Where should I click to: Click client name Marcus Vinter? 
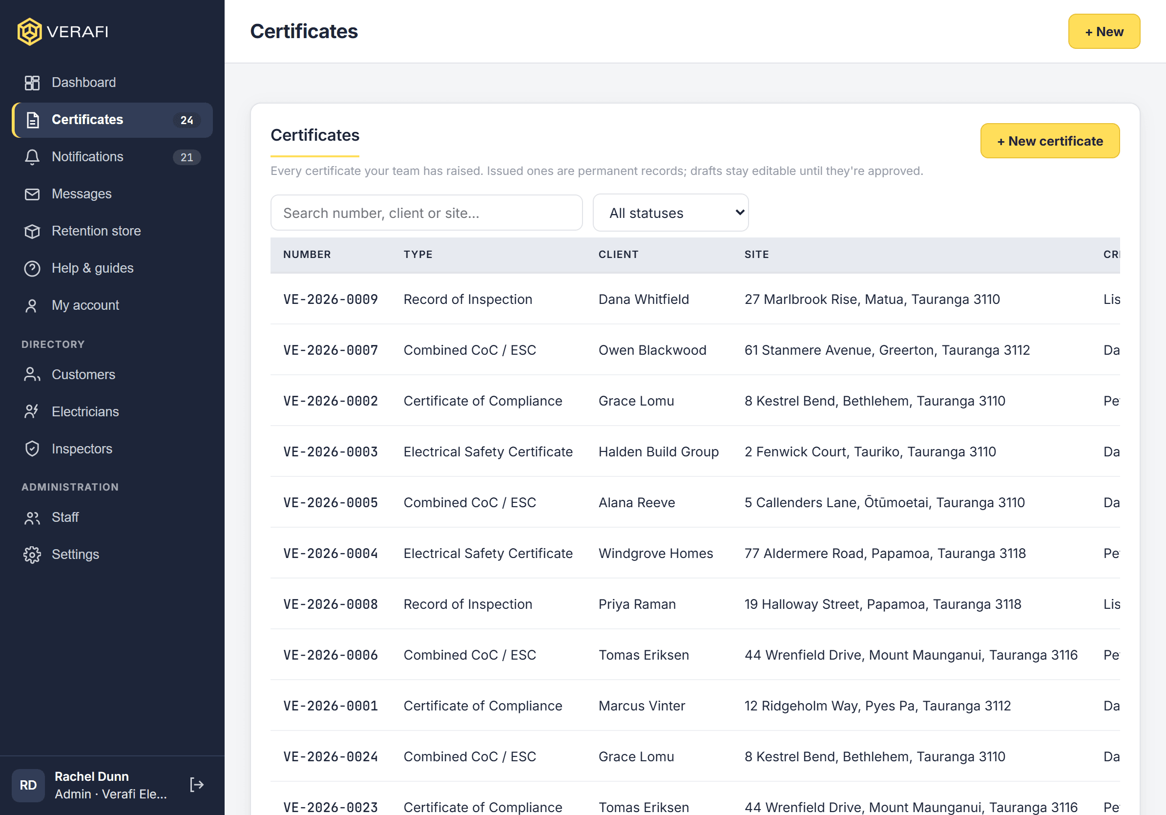click(x=642, y=706)
